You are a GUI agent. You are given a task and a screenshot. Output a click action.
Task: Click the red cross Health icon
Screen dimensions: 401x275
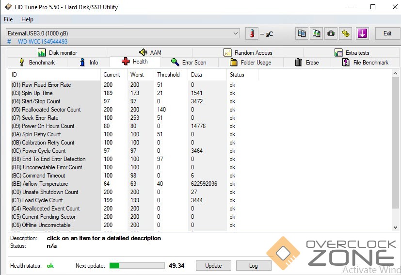[126, 62]
